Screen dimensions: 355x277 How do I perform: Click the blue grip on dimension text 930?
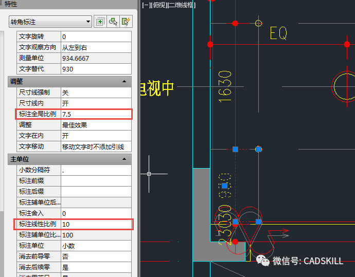[x=225, y=186]
